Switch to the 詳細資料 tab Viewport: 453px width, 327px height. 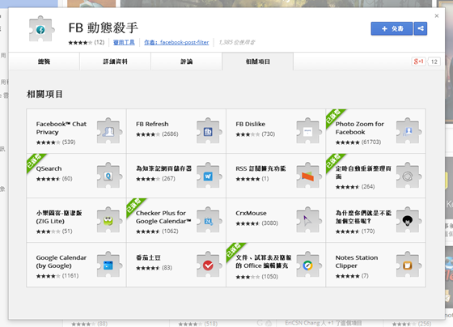pyautogui.click(x=115, y=62)
